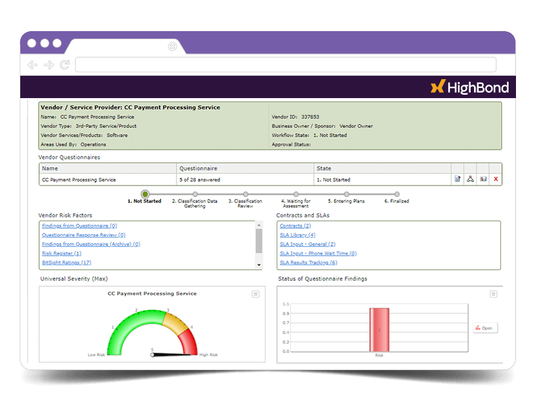Open Questionnaire Response Review (0) link
The image size is (541, 406).
pos(84,235)
